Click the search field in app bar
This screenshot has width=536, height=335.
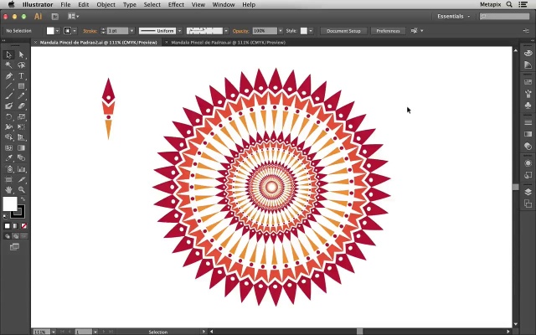point(504,16)
